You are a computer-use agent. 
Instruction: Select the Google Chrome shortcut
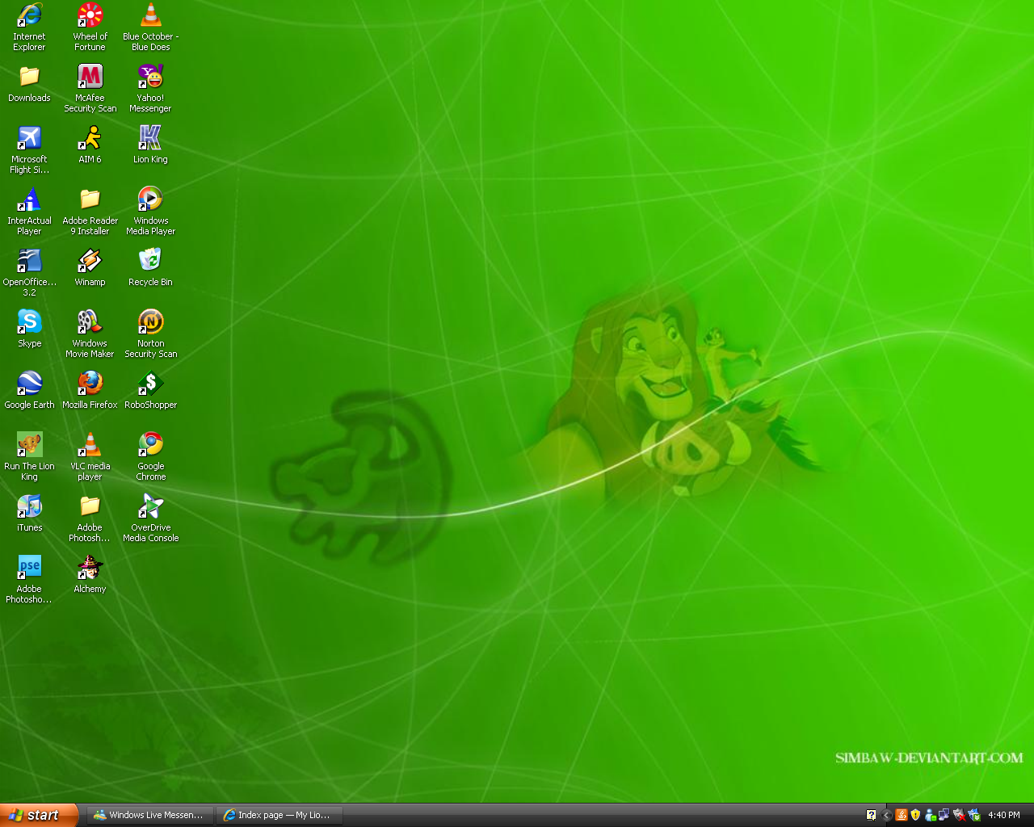(150, 445)
